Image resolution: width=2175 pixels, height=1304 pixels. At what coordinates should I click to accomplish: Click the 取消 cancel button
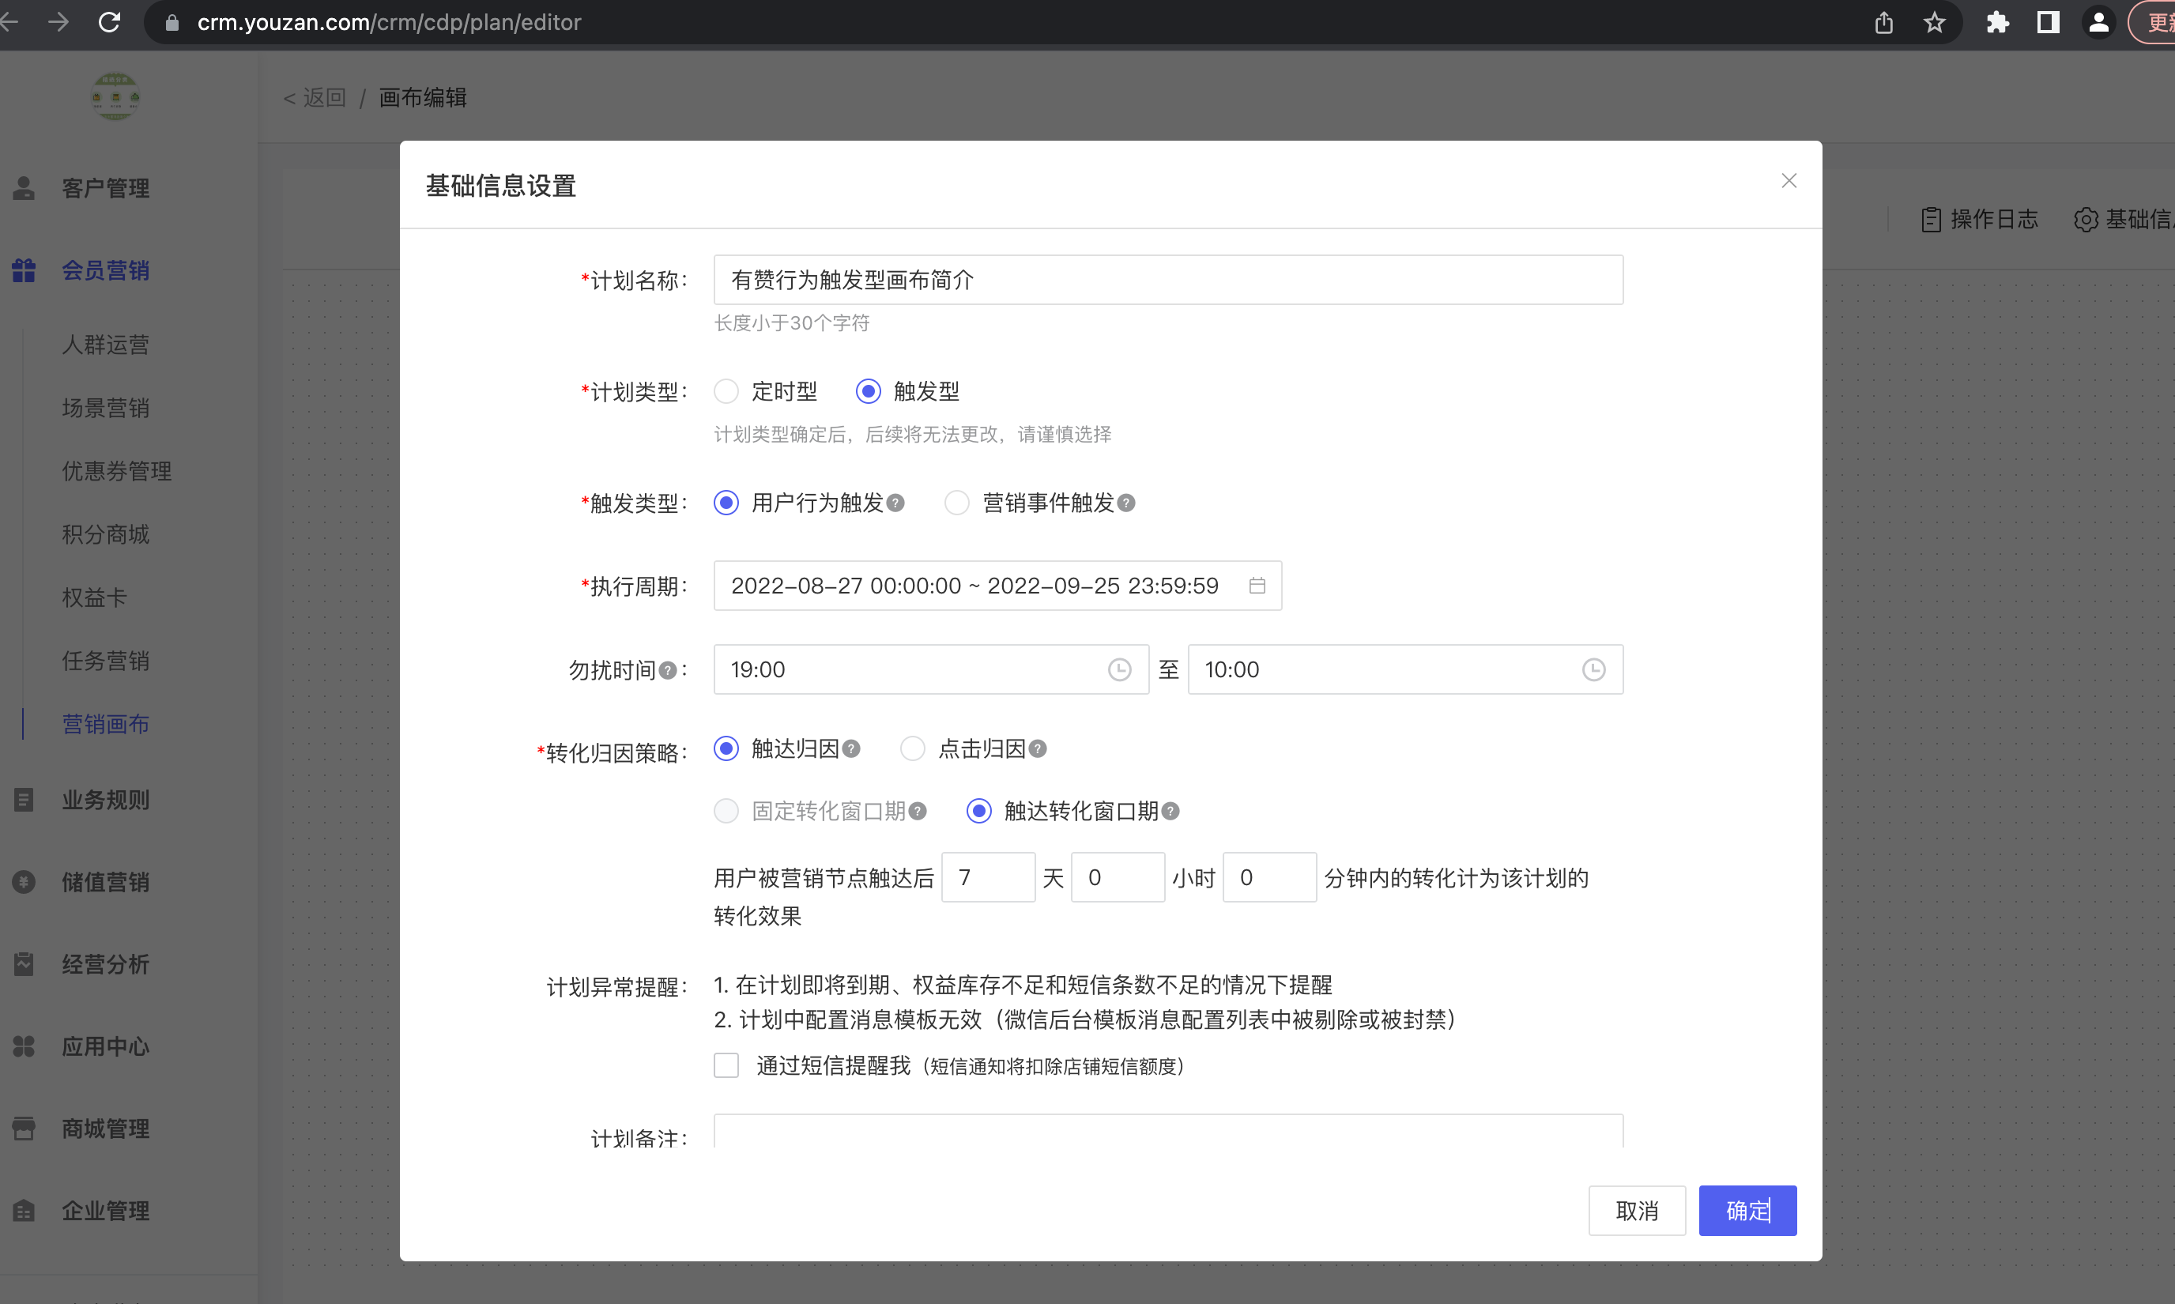pyautogui.click(x=1636, y=1211)
